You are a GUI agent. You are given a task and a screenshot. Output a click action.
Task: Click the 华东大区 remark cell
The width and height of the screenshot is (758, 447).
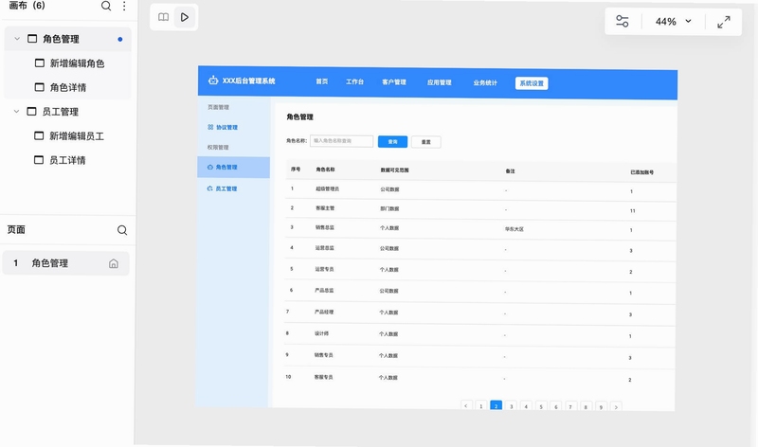click(514, 229)
